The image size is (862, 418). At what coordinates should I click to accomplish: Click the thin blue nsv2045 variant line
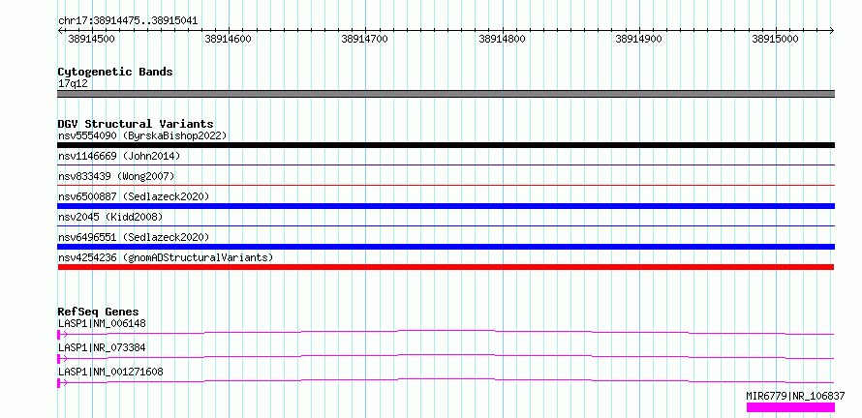pos(446,225)
